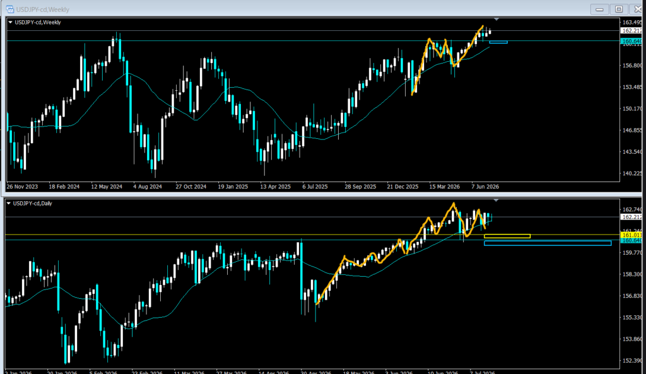Click the 163.495 price label on the weekly axis
The height and width of the screenshot is (374, 646).
click(631, 22)
